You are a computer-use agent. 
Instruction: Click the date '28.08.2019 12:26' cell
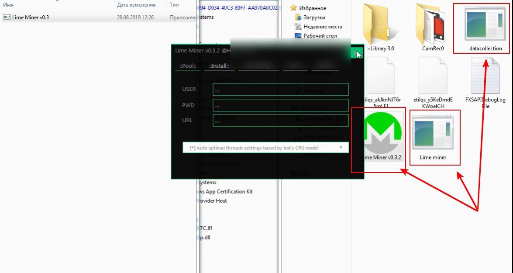135,17
